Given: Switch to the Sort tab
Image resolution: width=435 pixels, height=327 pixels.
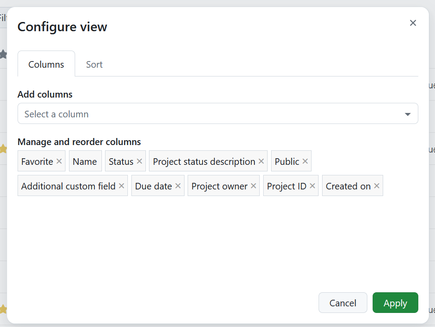Looking at the screenshot, I should coord(94,64).
